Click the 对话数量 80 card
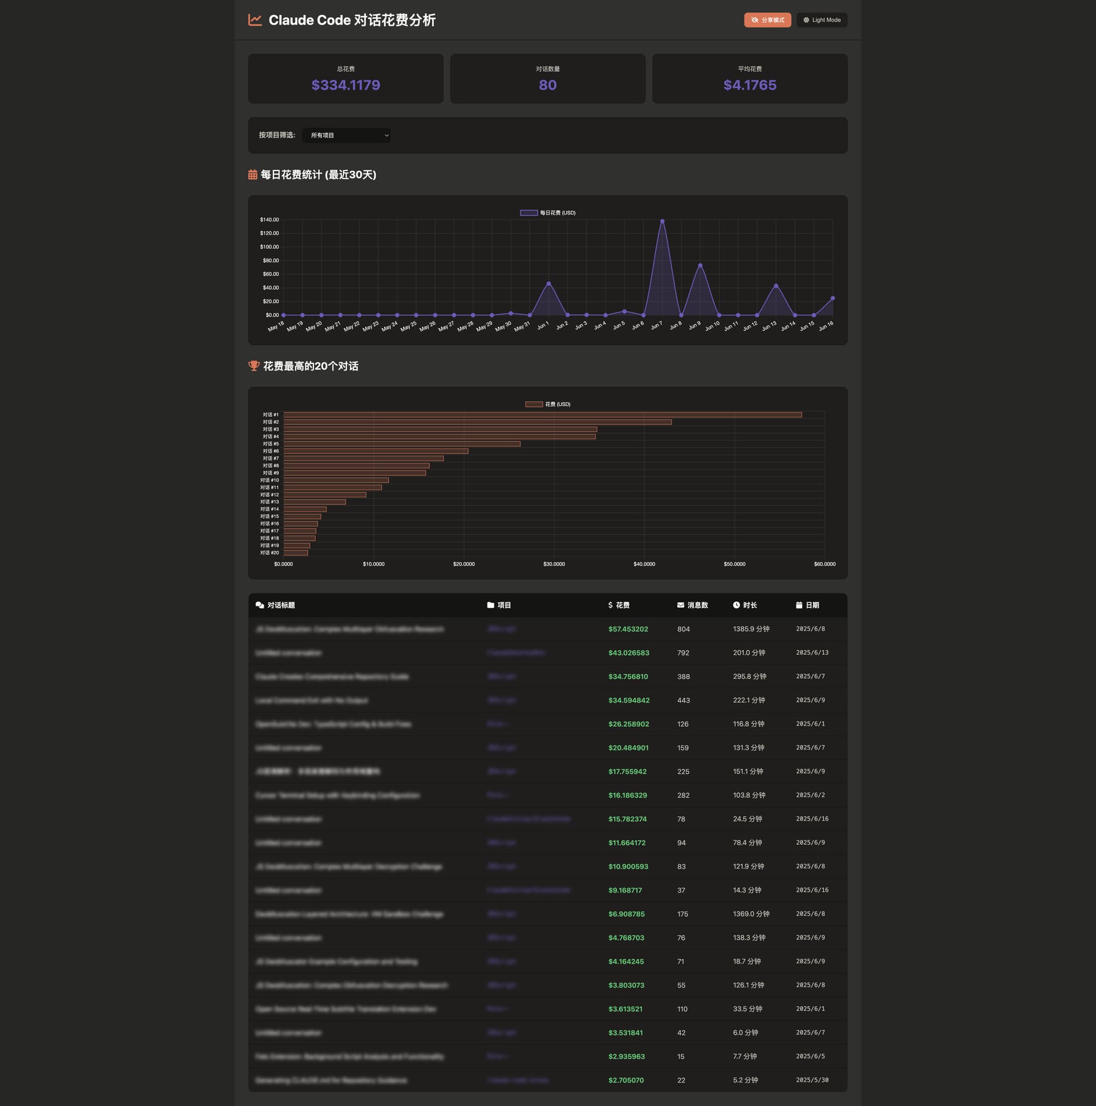This screenshot has height=1106, width=1096. click(x=547, y=79)
